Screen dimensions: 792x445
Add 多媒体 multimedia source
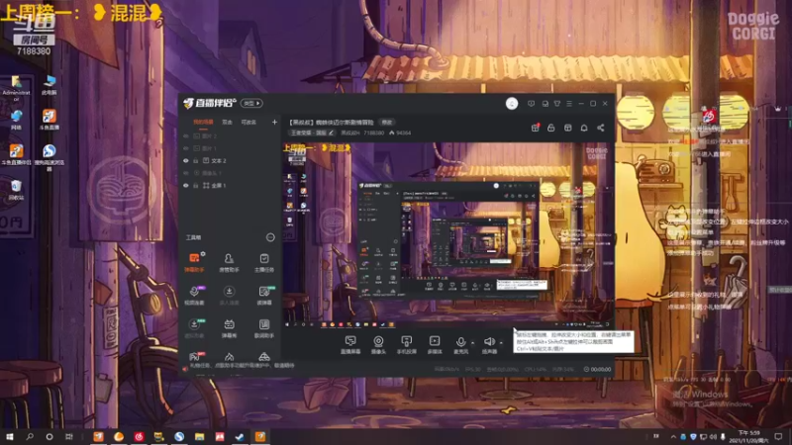(435, 345)
